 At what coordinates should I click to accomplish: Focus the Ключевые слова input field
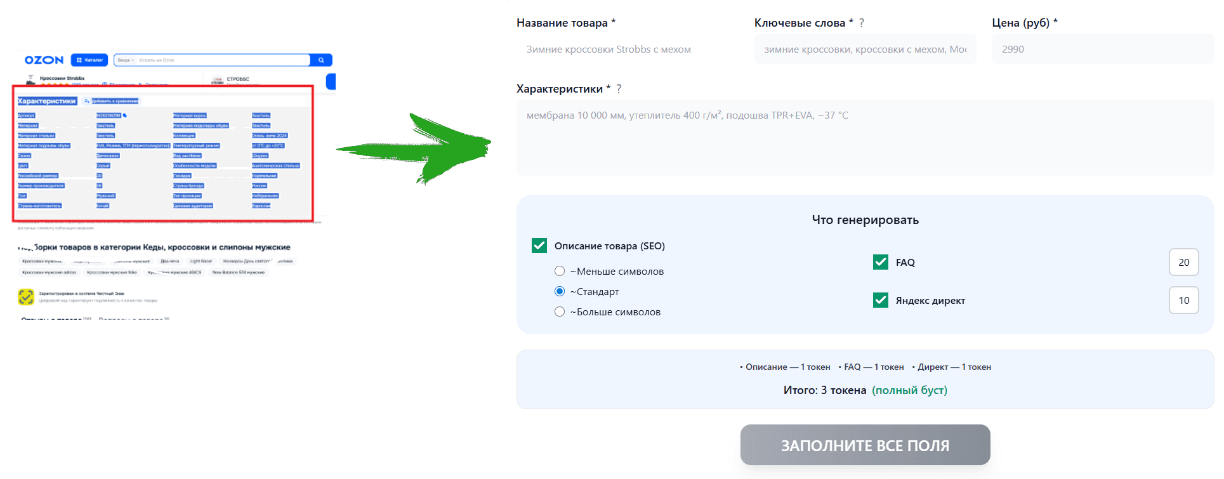pos(865,49)
